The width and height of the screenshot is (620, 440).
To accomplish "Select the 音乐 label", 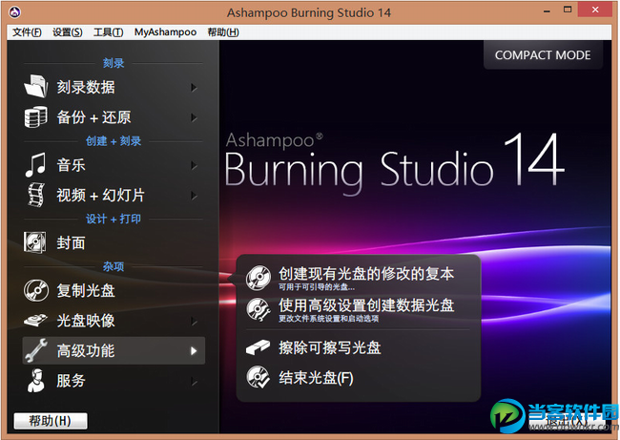I will pos(72,165).
